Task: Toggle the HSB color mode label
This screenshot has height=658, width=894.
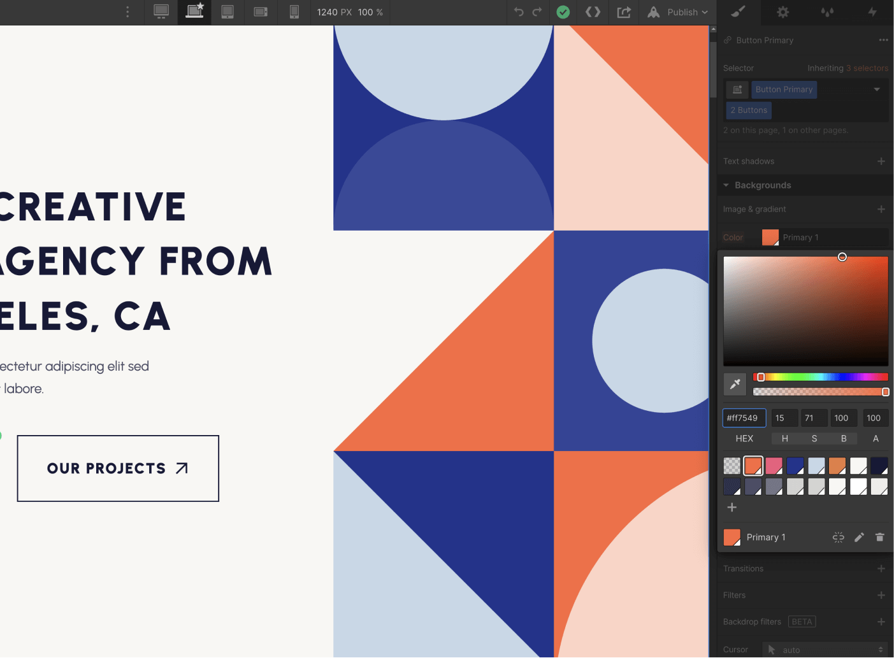Action: point(814,438)
